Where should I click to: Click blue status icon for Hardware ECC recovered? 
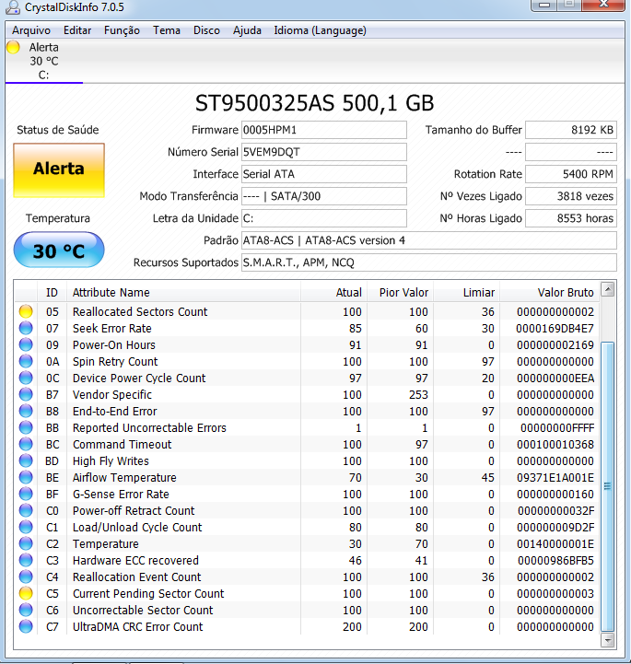coord(26,560)
